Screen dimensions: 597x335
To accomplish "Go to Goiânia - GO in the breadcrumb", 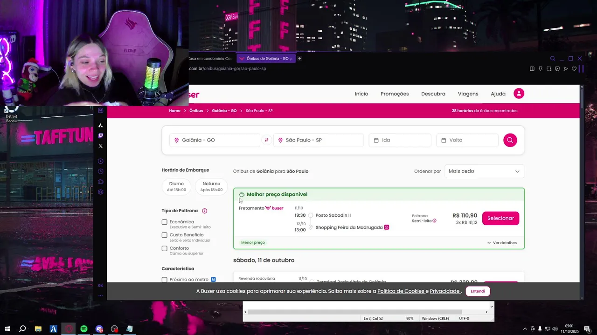I will pyautogui.click(x=224, y=111).
